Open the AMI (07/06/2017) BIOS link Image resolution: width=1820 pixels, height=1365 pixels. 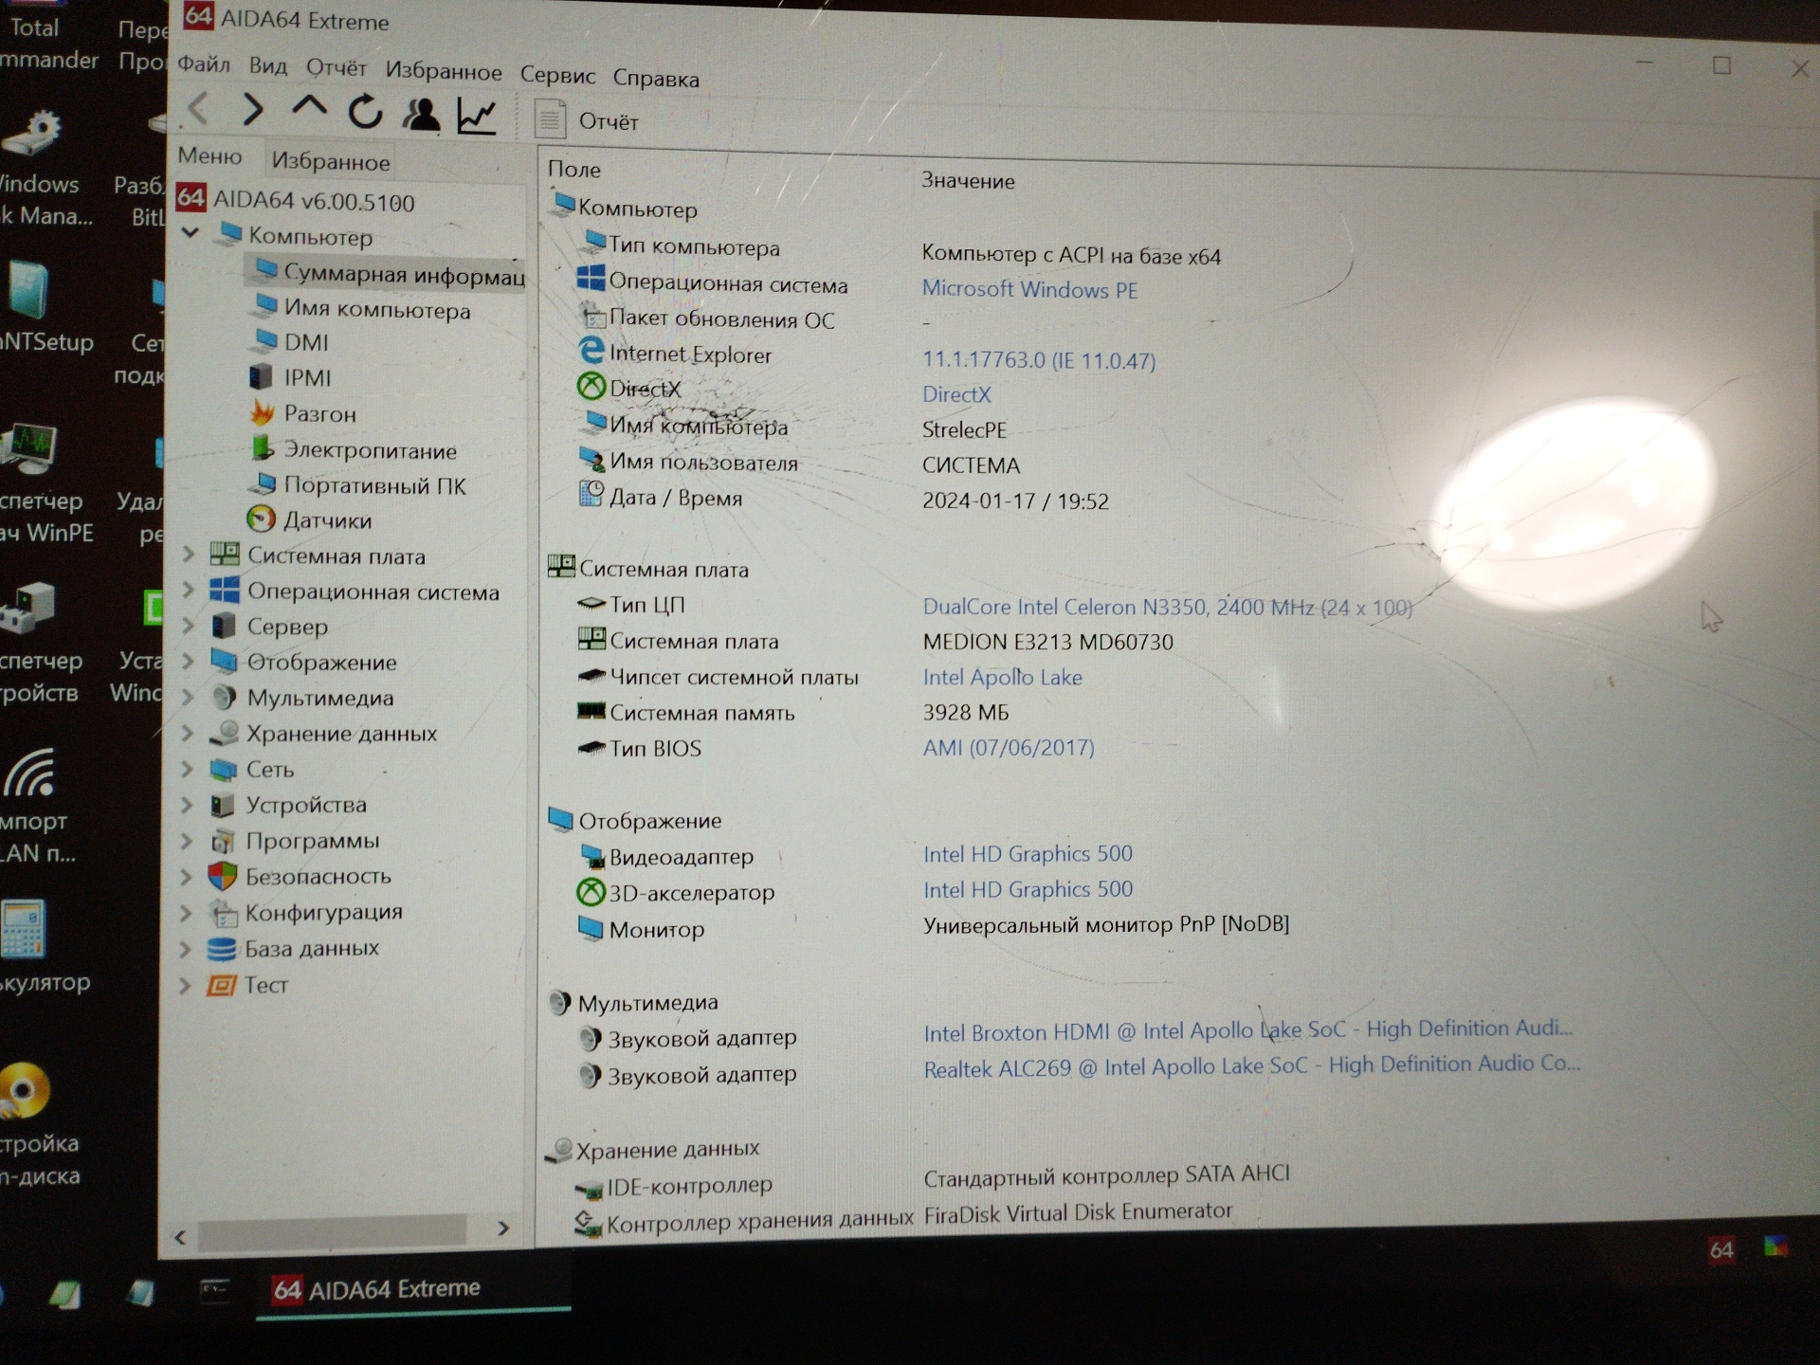point(1009,748)
